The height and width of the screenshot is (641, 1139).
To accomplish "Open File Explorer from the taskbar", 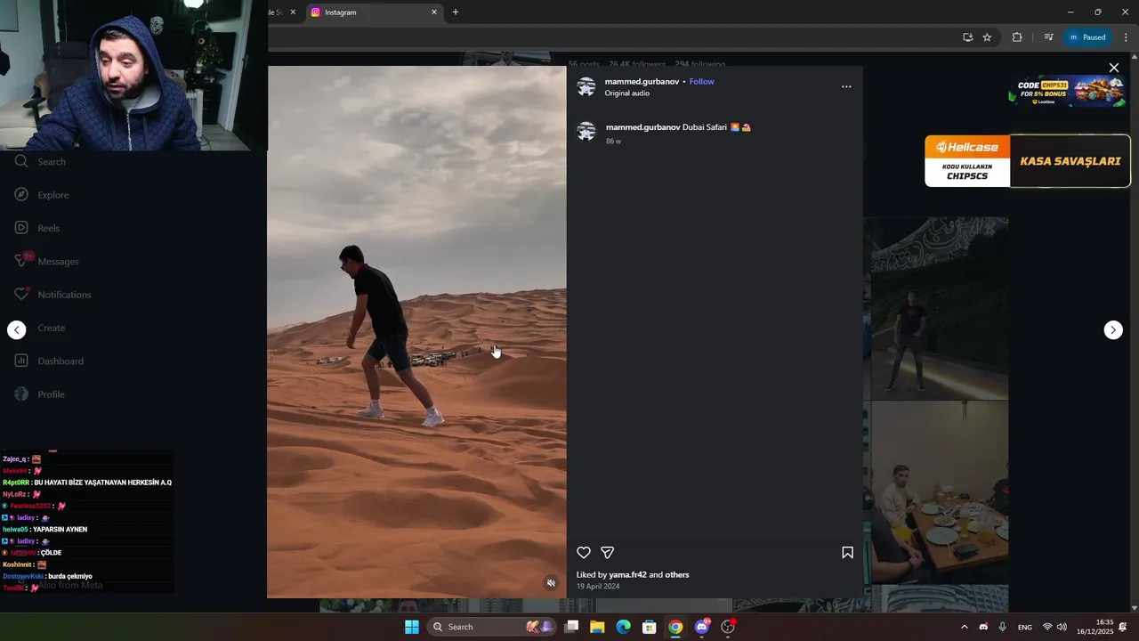I will coord(597,627).
